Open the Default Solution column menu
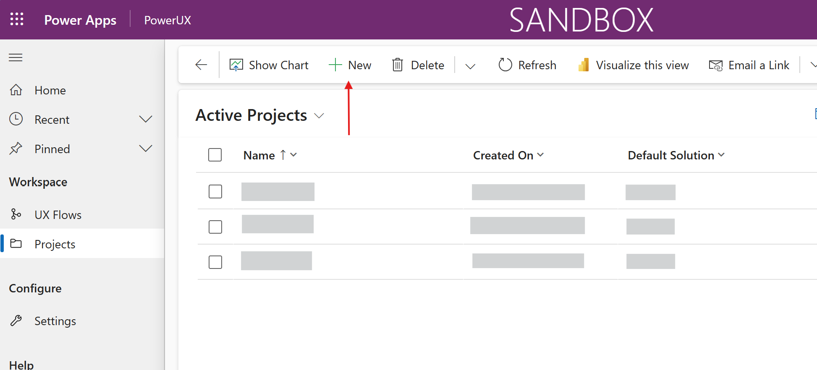The width and height of the screenshot is (817, 370). (721, 155)
